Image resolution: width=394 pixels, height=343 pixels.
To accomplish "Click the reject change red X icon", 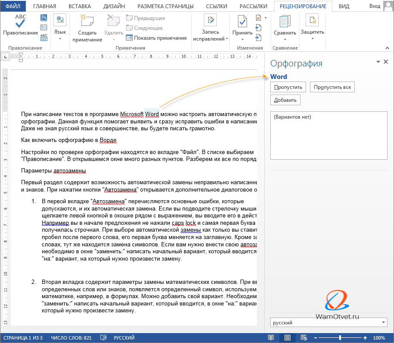I will 258,18.
